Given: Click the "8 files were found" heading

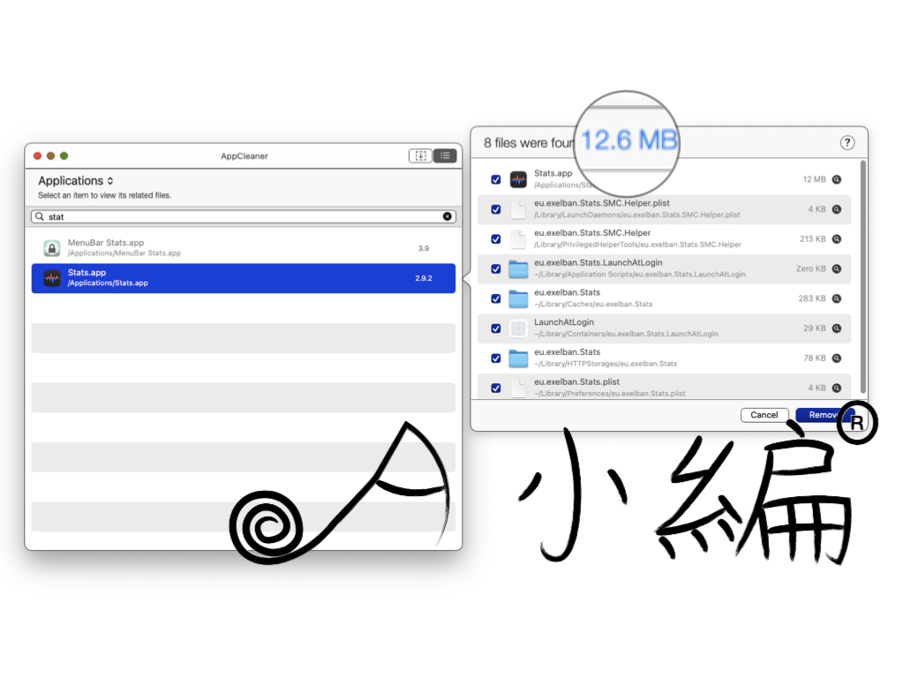Looking at the screenshot, I should tap(530, 142).
